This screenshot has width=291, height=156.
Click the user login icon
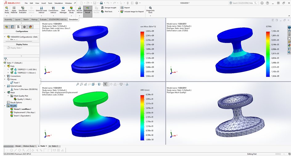click(262, 3)
